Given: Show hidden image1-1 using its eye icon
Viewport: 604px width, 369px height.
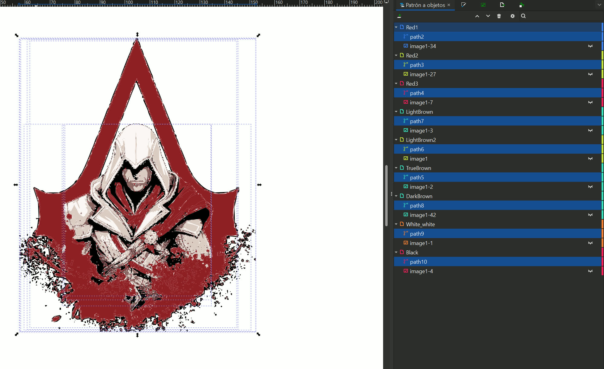Looking at the screenshot, I should point(590,243).
